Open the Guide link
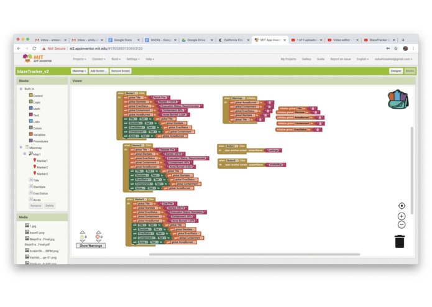The width and height of the screenshot is (432, 307). click(320, 59)
